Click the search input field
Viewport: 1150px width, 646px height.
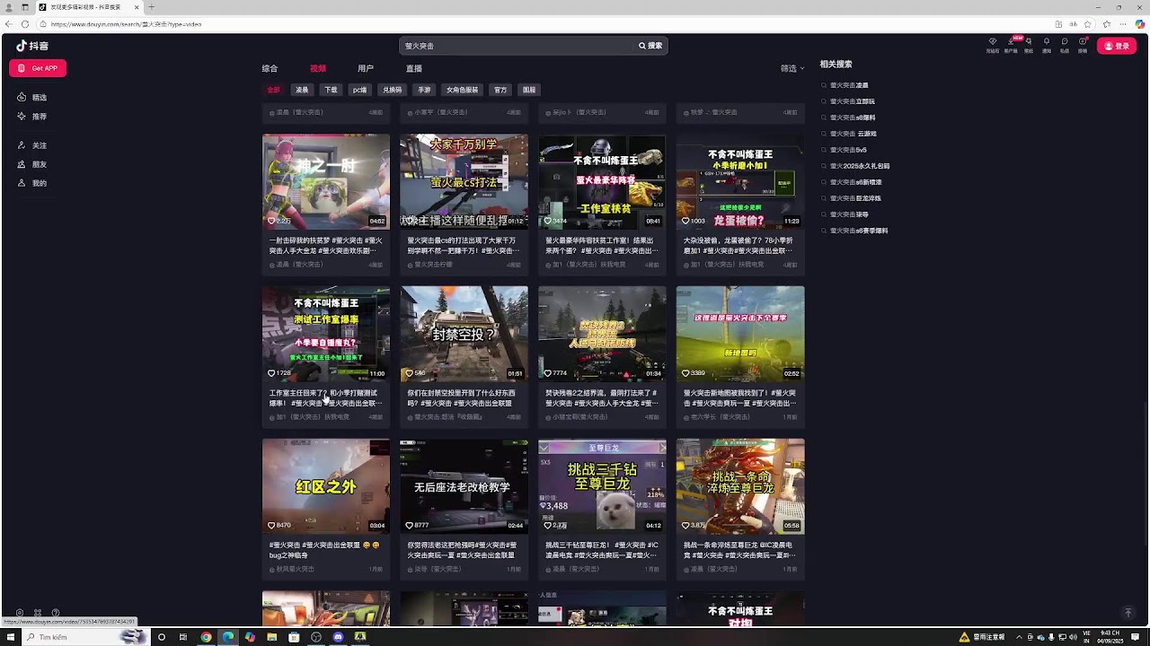(517, 46)
